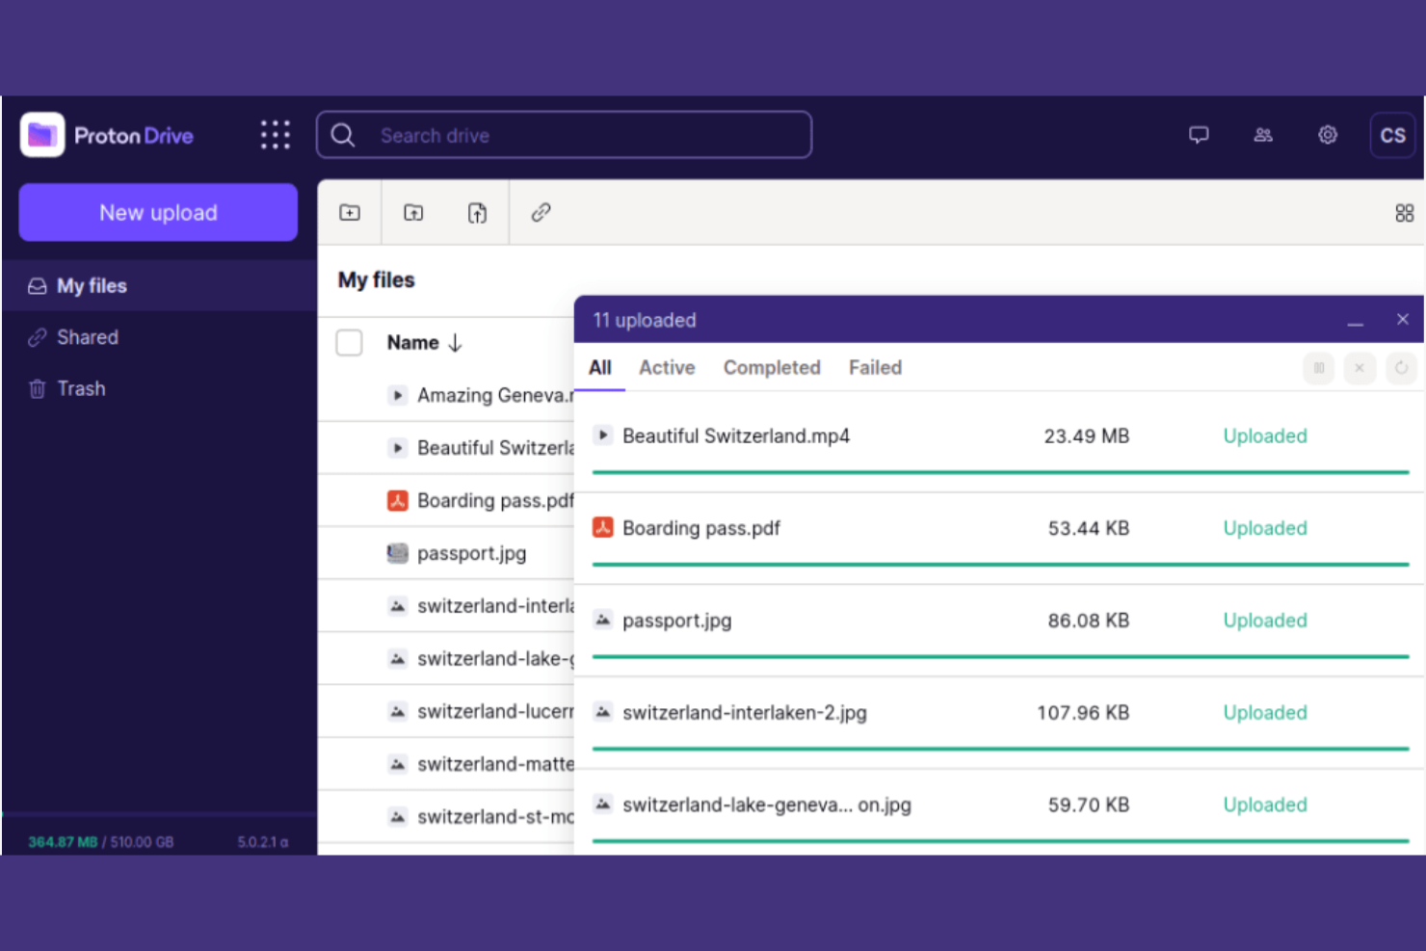Open the Trash section
The width and height of the screenshot is (1426, 951).
pos(80,388)
